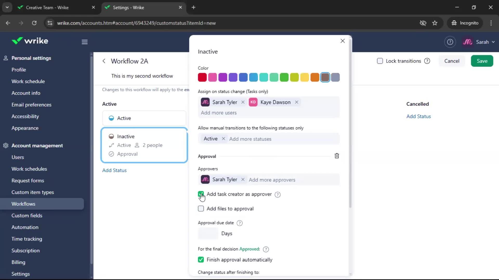Open the Automation settings page
The height and width of the screenshot is (280, 499).
point(25,227)
